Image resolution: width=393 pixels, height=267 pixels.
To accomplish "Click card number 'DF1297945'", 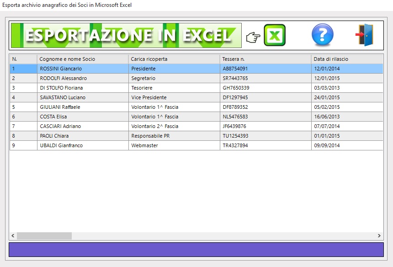I will (x=235, y=97).
